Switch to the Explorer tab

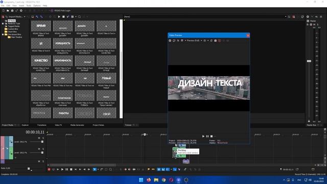tap(25, 125)
